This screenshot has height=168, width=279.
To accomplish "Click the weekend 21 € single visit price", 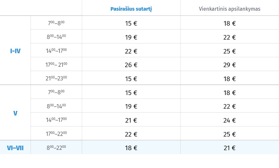I will (x=230, y=148).
